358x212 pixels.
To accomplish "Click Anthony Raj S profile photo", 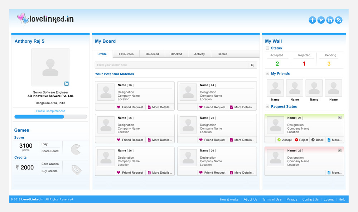I will tap(50, 67).
